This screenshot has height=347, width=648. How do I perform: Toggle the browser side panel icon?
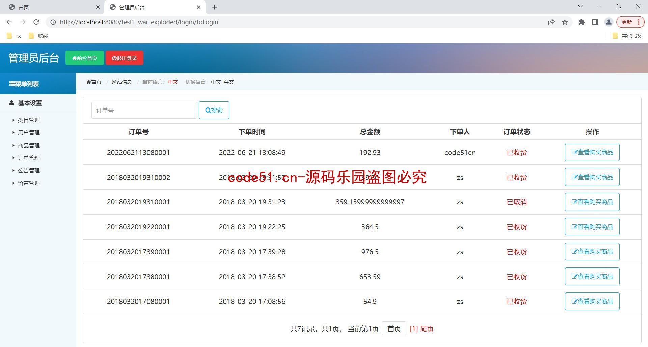tap(595, 22)
